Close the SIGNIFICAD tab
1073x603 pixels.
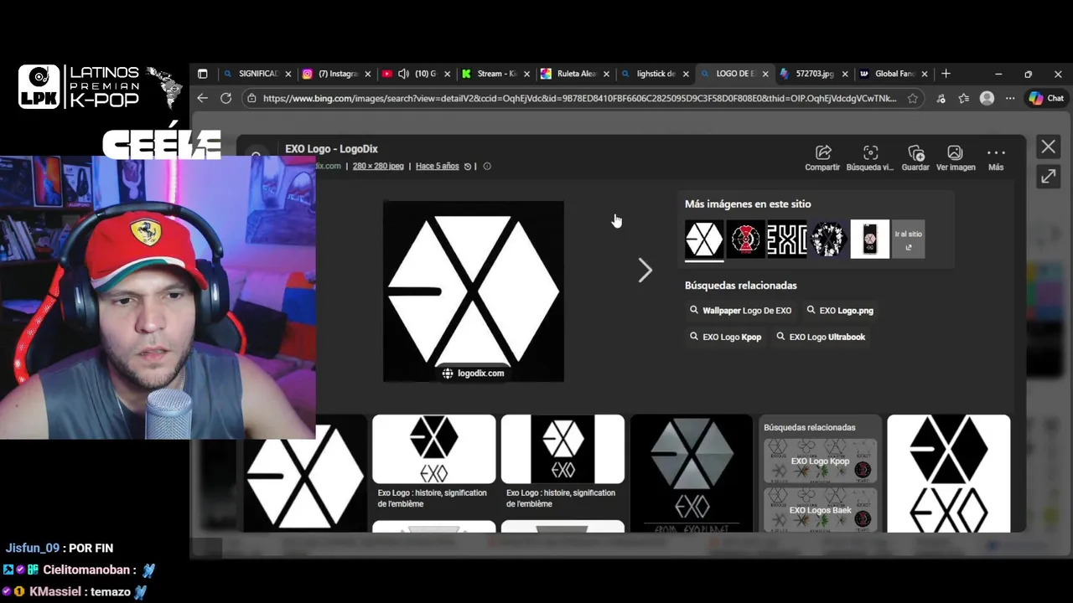coord(288,74)
